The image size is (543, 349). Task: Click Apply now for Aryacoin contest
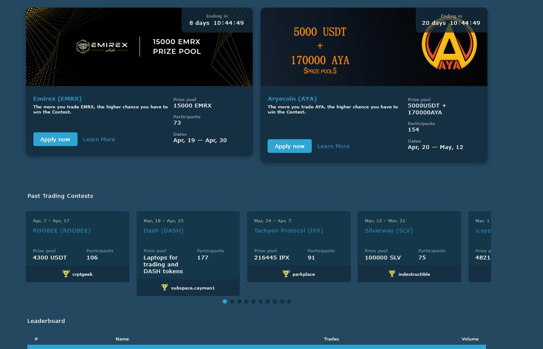click(x=289, y=146)
